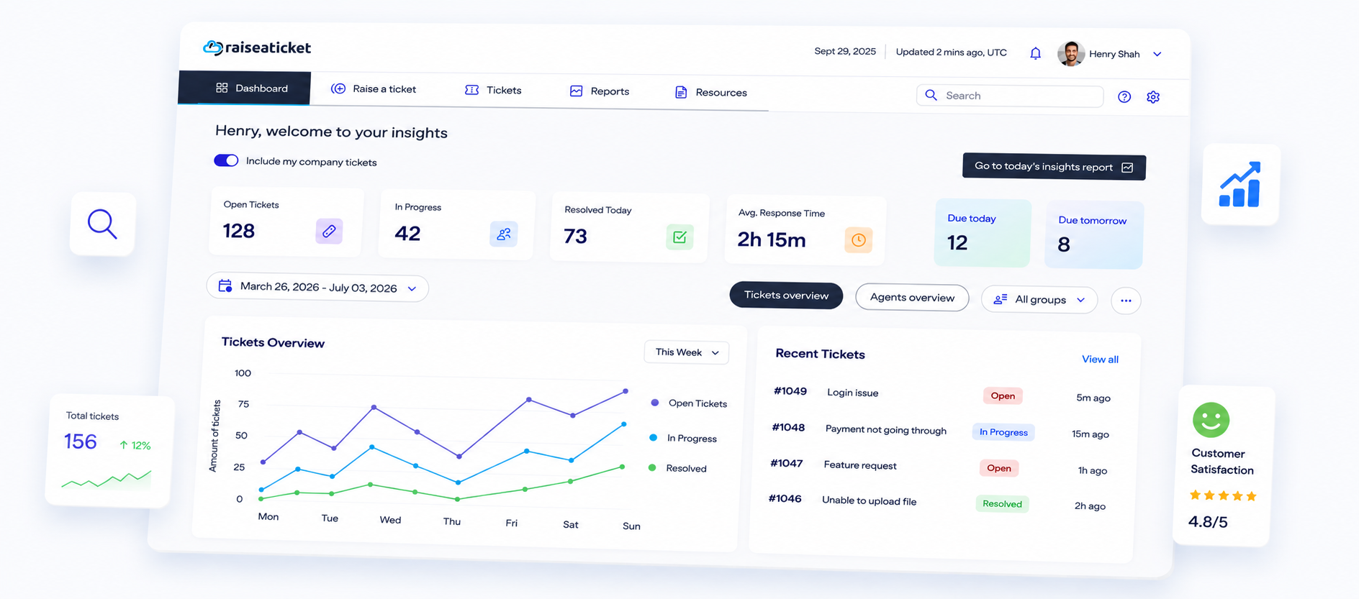
Task: Click Go to today's insights report
Action: pyautogui.click(x=1054, y=167)
